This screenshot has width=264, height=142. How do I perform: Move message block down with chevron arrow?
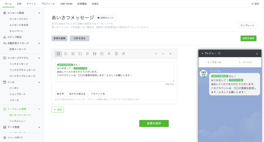(x=163, y=54)
